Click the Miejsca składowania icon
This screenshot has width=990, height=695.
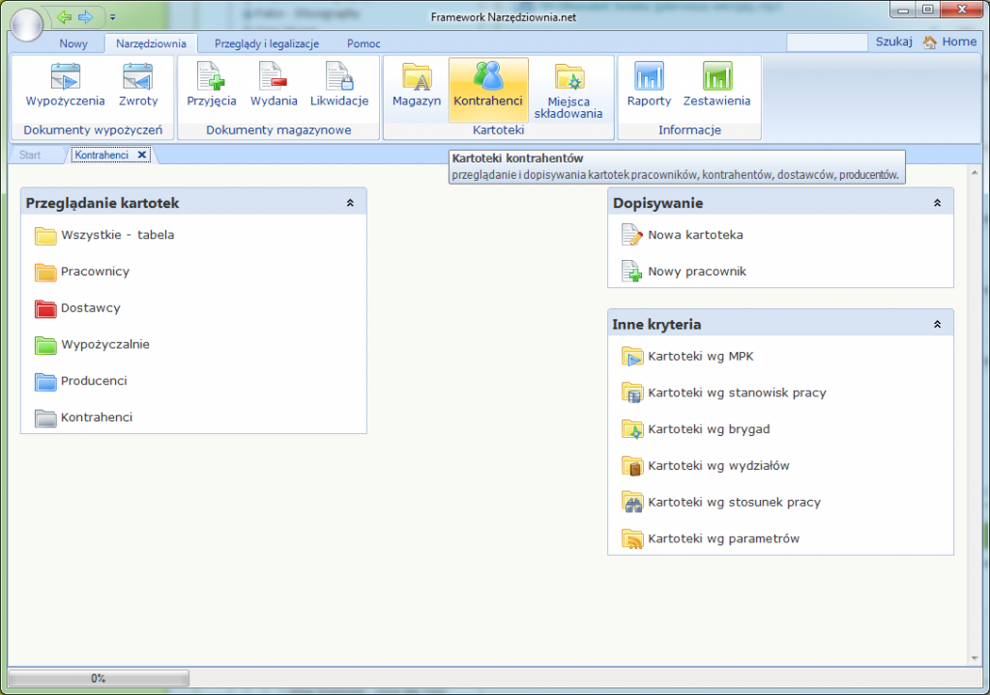coord(568,90)
